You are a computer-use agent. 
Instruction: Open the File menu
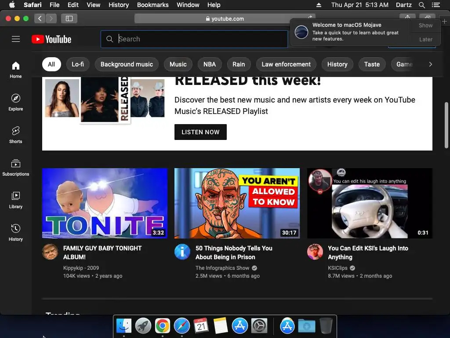tap(54, 5)
